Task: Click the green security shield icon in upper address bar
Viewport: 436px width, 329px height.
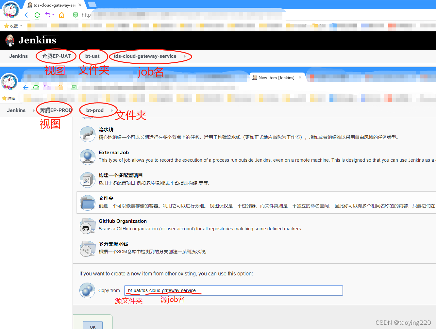Action: (75, 15)
